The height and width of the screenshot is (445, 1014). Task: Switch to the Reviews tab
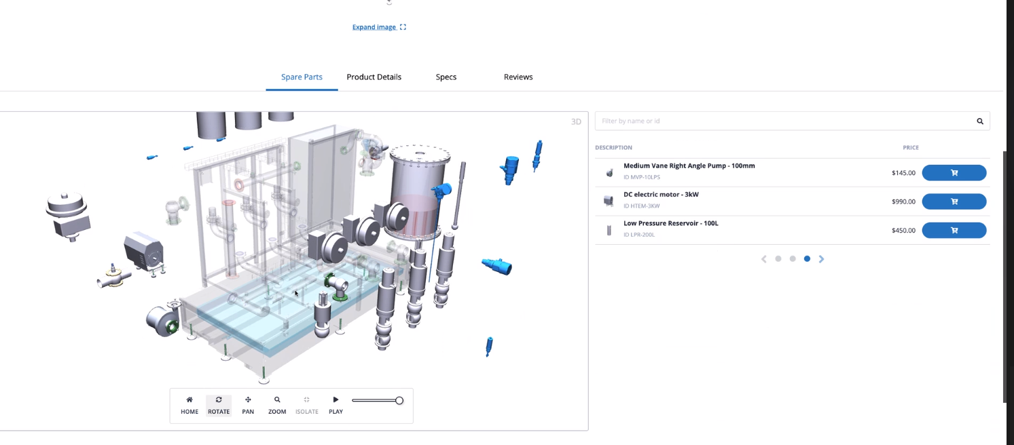[518, 77]
